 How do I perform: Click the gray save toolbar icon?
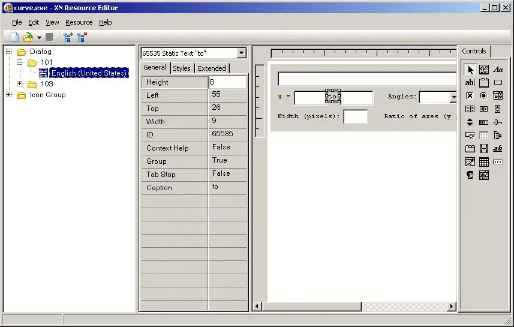coord(50,37)
